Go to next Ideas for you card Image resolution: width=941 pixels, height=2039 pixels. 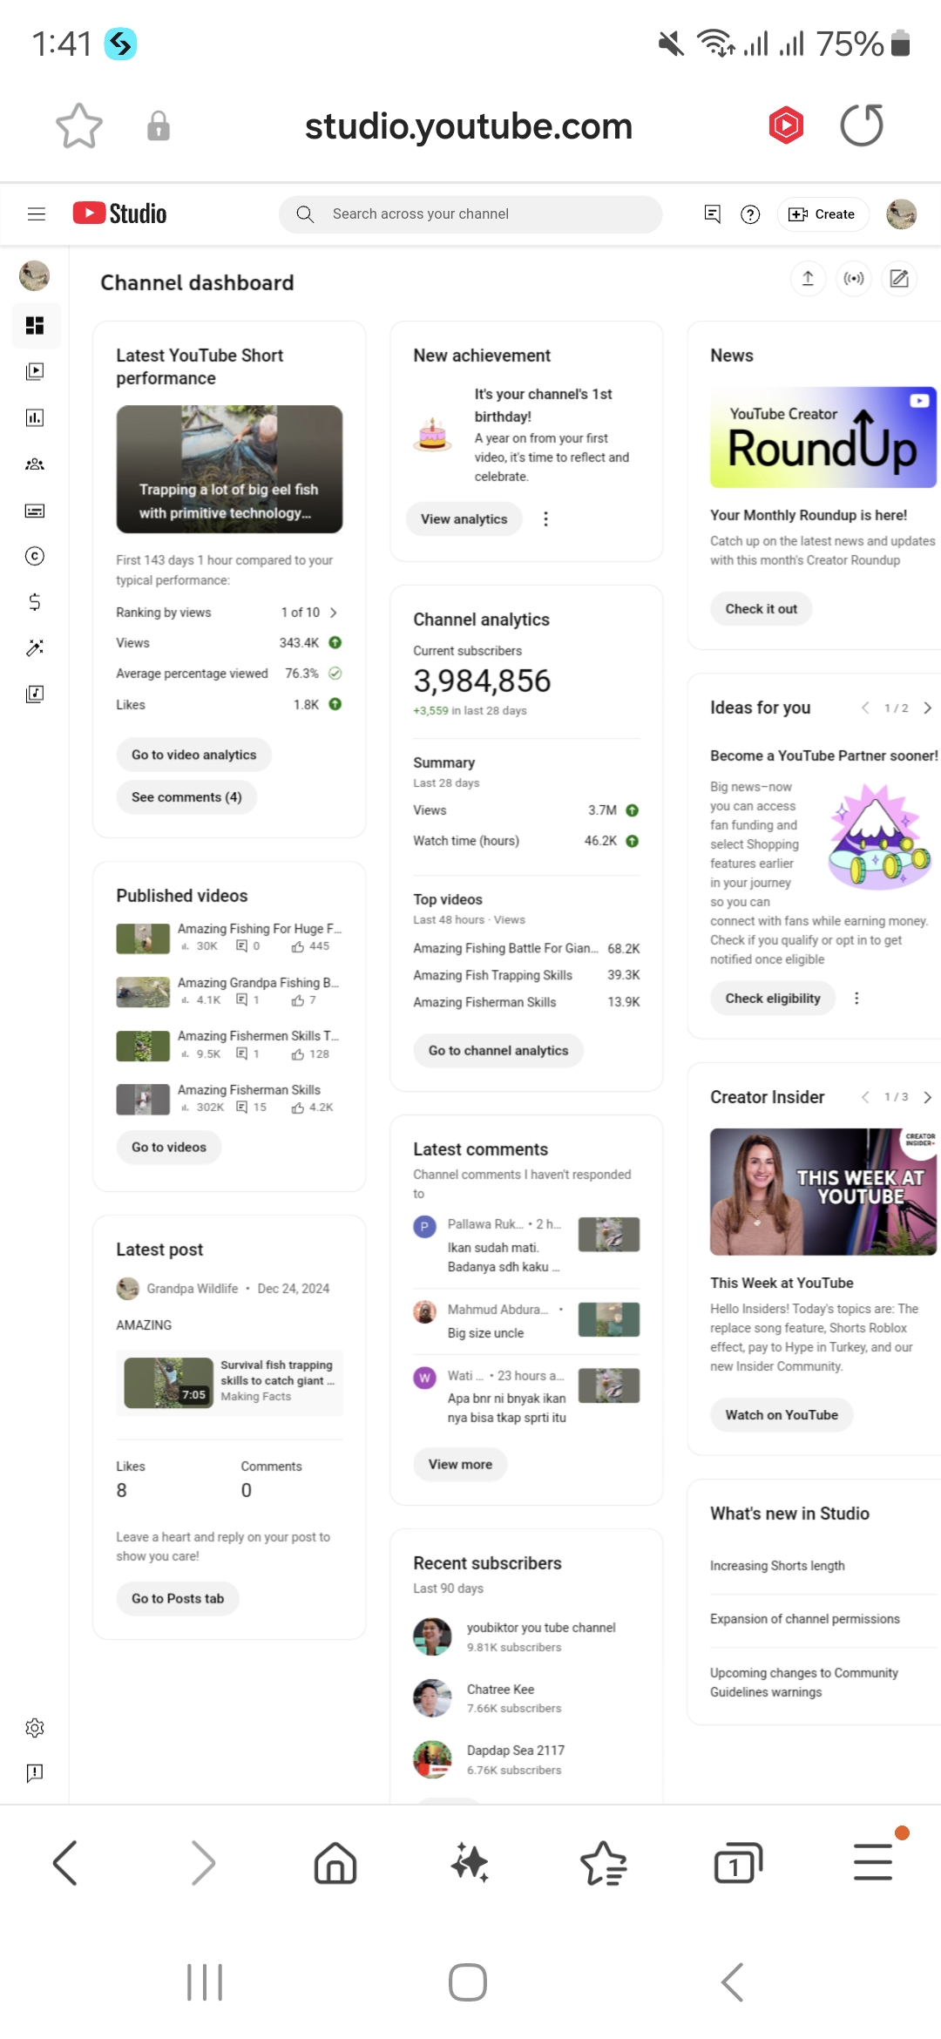(x=928, y=708)
